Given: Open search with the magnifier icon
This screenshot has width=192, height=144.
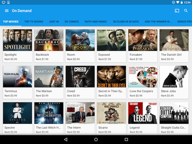Looking at the screenshot, I should [186, 11].
